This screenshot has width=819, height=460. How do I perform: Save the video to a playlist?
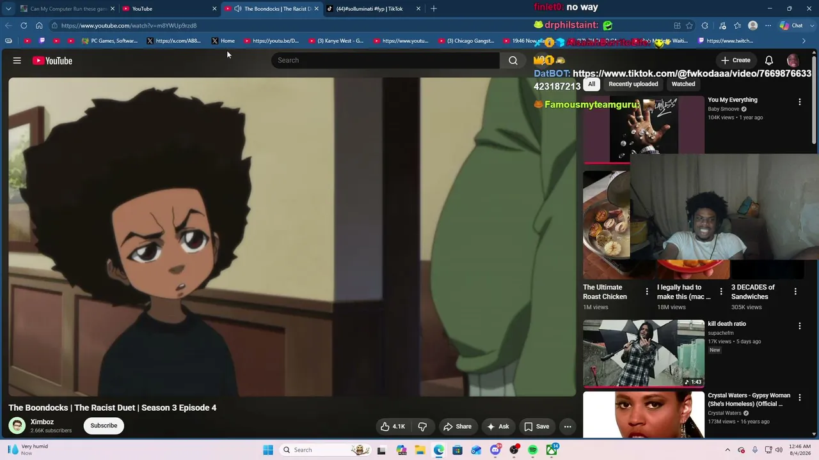tap(536, 426)
